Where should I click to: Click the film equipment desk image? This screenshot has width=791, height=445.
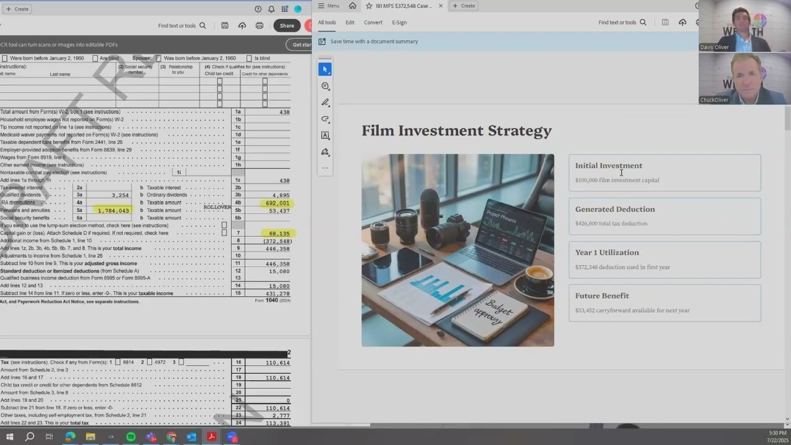click(x=458, y=250)
